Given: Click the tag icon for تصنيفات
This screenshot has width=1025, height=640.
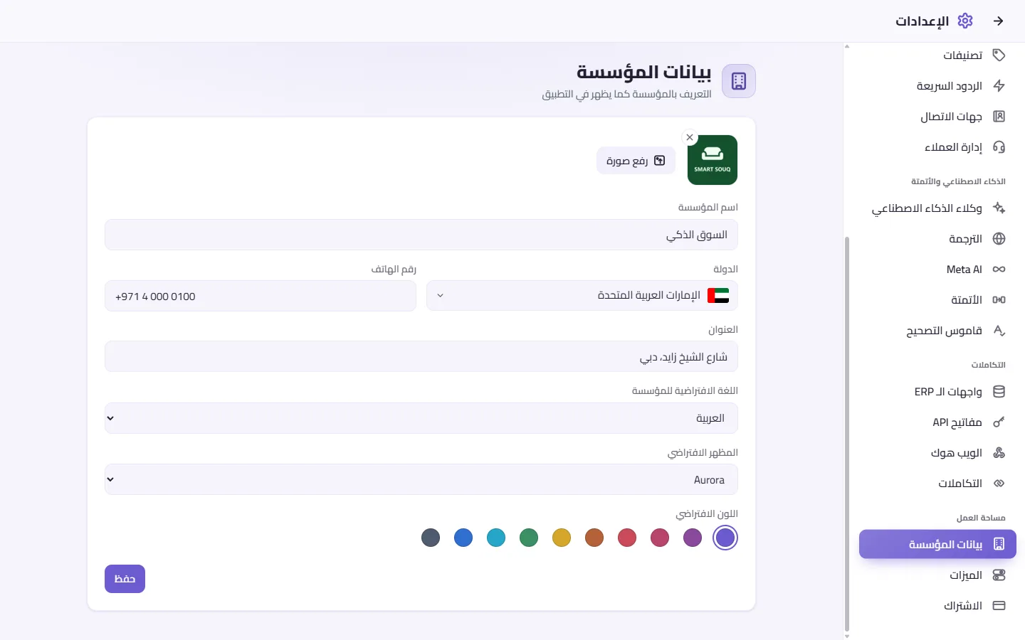Looking at the screenshot, I should [999, 55].
